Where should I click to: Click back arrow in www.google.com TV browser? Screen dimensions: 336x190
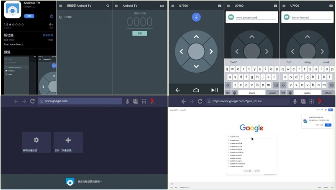tap(16, 101)
